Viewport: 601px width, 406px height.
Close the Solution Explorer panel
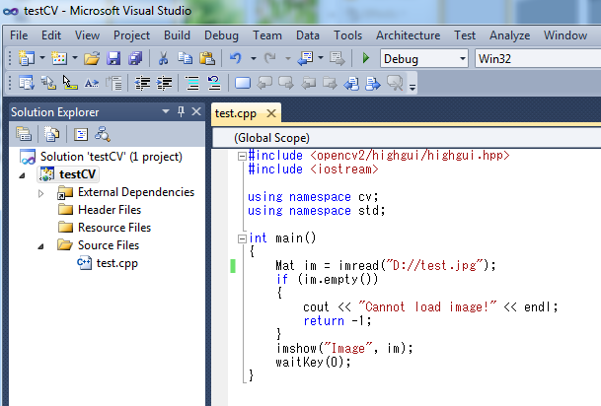(196, 111)
